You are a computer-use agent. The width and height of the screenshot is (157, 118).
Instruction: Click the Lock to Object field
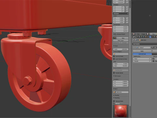point(121,54)
